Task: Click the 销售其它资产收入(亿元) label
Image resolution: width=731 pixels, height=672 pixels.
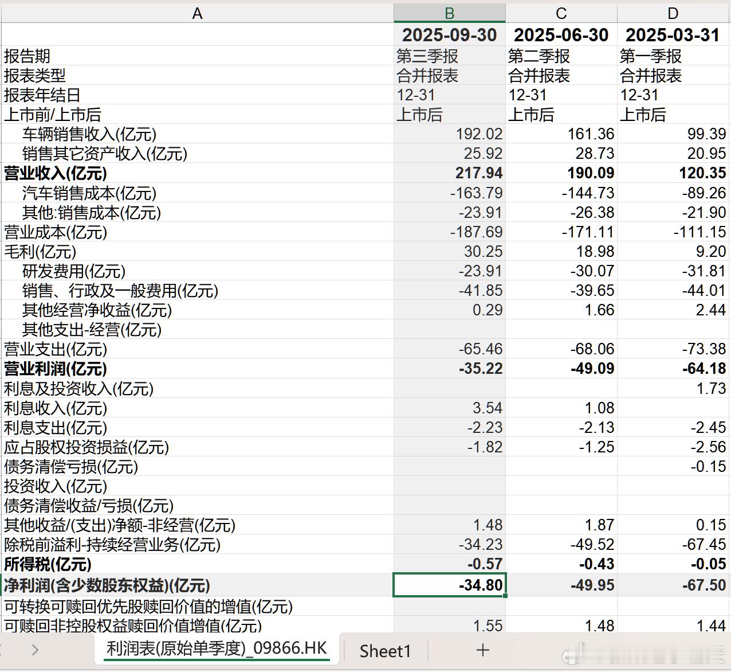Action: (x=105, y=154)
